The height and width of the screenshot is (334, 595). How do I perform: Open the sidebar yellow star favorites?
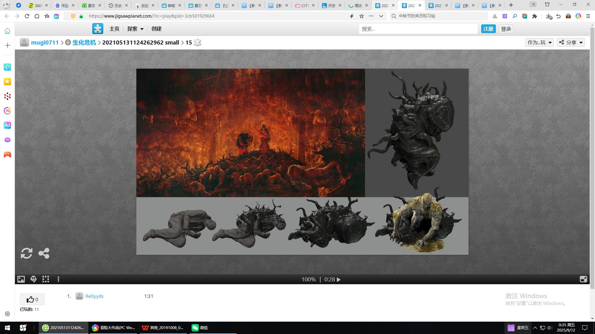coord(7,82)
